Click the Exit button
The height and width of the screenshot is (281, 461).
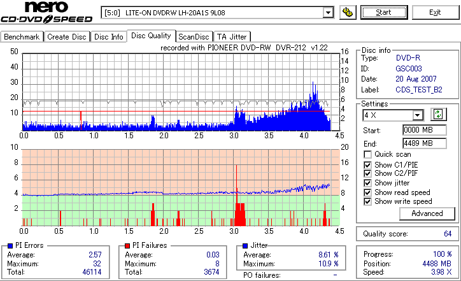(x=435, y=12)
